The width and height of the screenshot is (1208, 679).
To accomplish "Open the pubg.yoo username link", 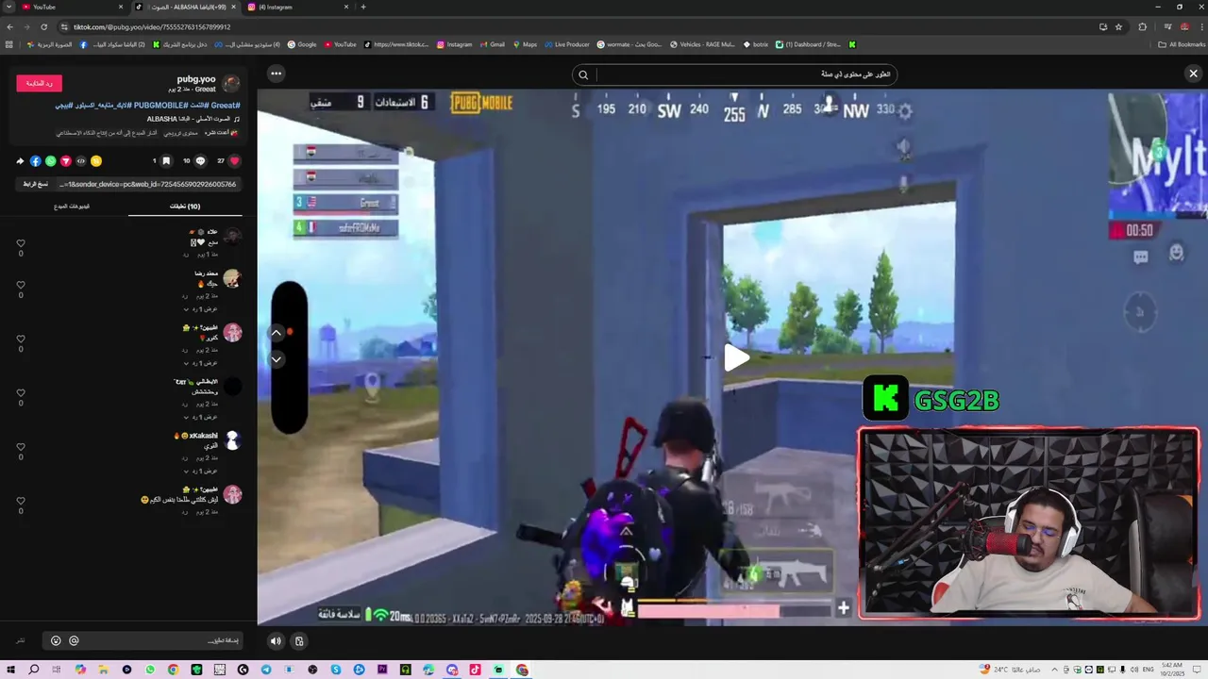I will coord(196,79).
